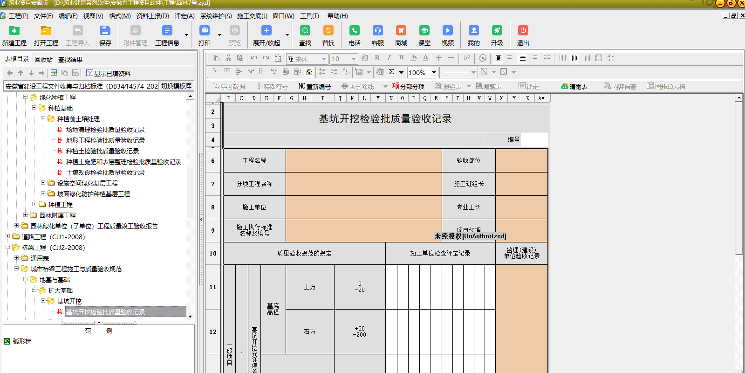Open the 商城 shopping cart icon
Viewport: 745px width, 373px height.
click(401, 31)
